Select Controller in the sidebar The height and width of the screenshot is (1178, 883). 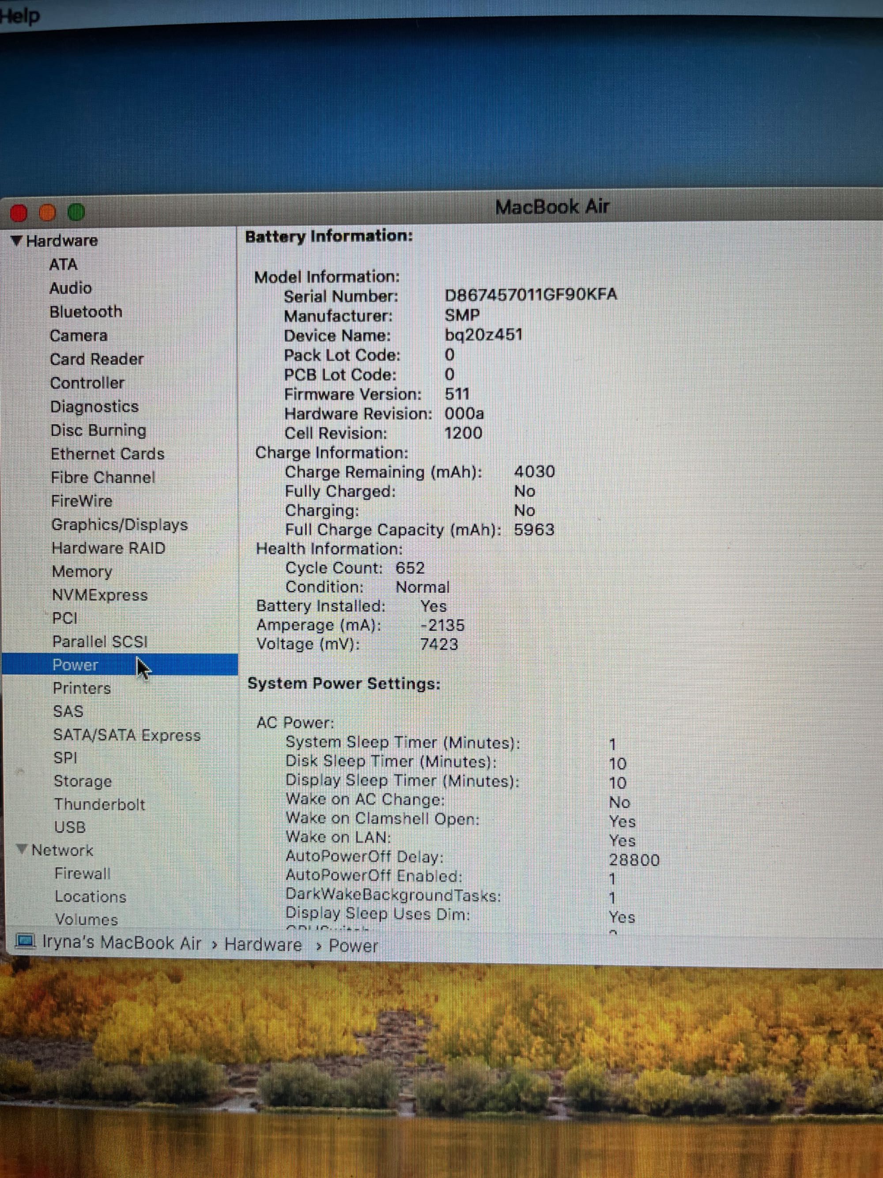pos(87,383)
